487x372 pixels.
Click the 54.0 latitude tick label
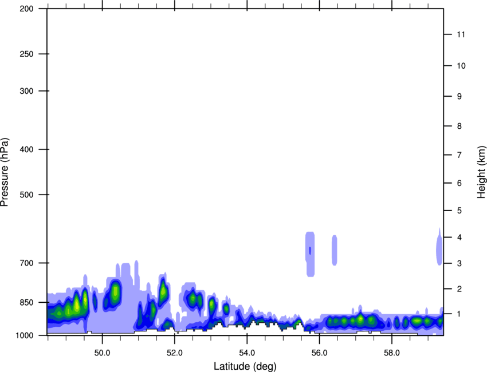pyautogui.click(x=247, y=353)
